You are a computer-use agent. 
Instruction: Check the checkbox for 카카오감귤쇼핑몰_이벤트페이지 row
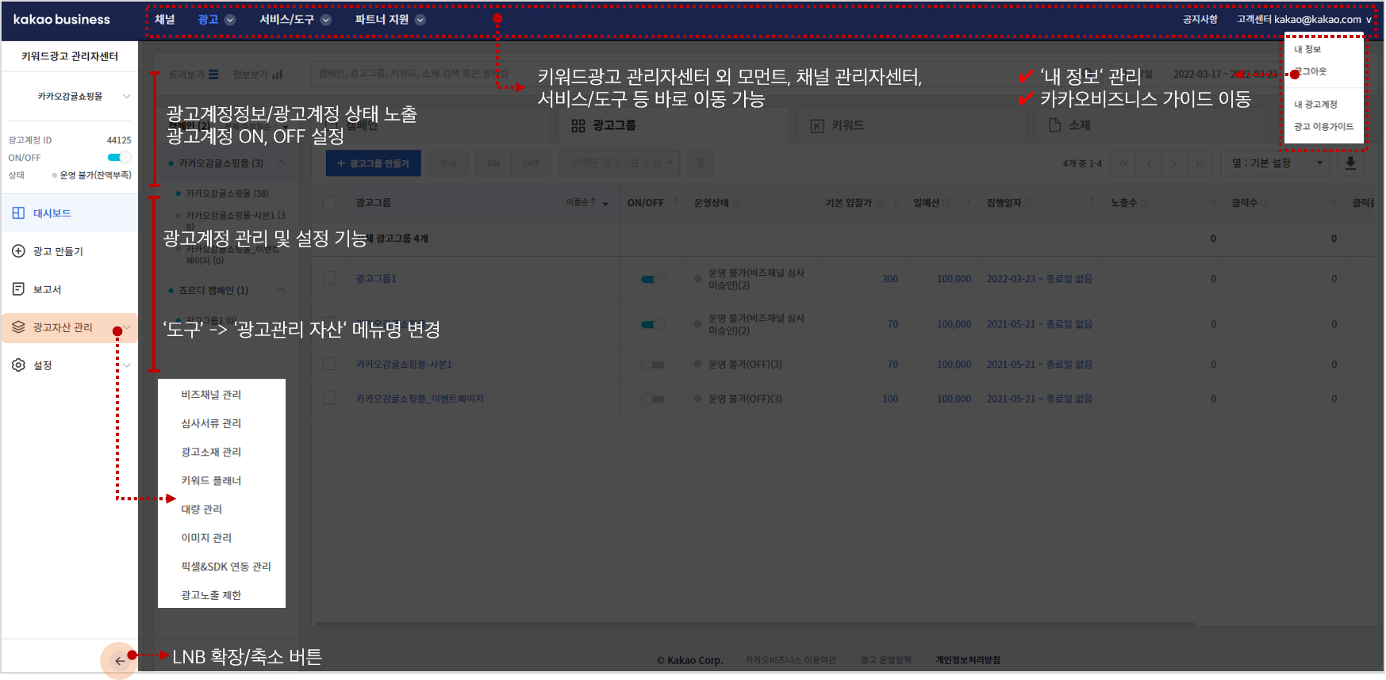(329, 398)
